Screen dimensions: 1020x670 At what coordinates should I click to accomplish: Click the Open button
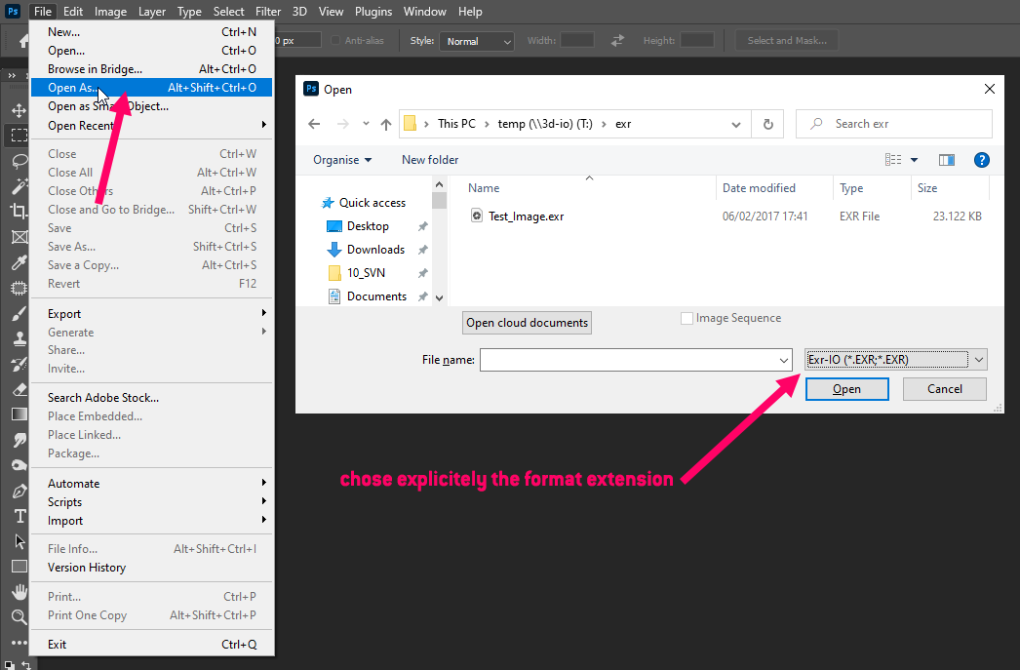tap(847, 389)
